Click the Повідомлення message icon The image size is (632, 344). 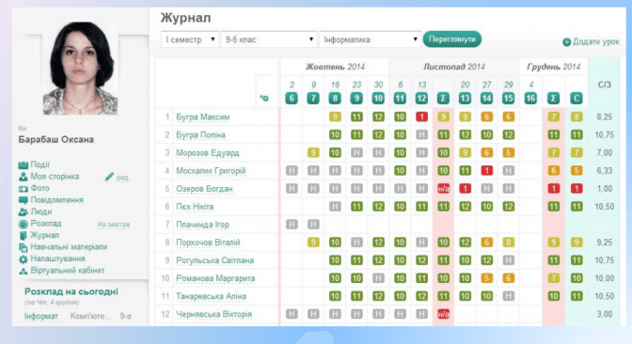click(x=23, y=200)
